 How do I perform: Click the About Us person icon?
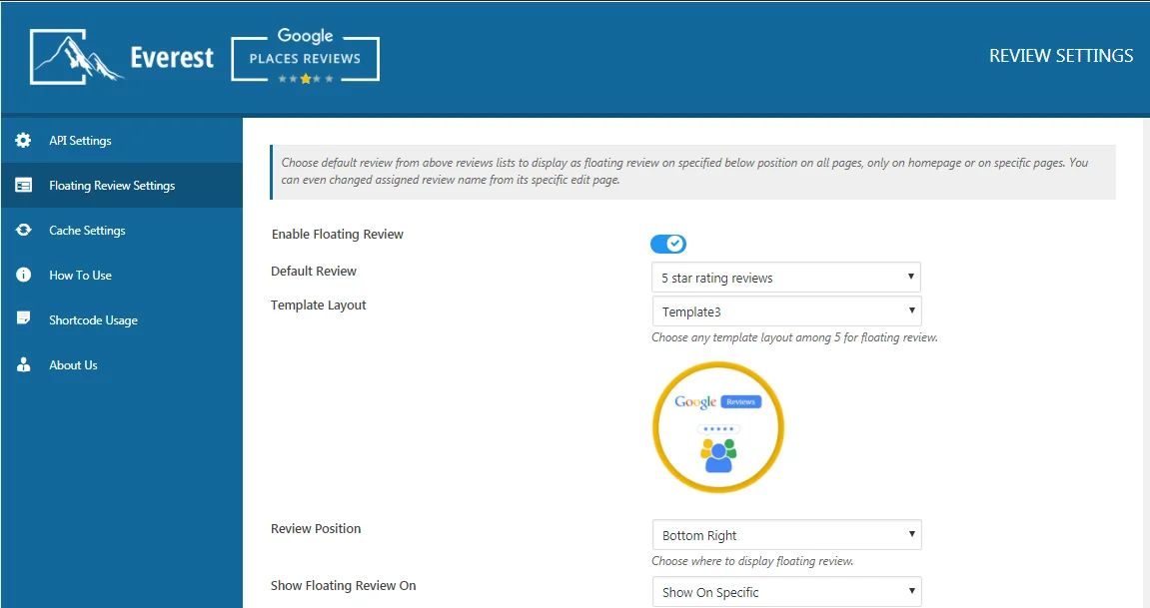point(22,364)
